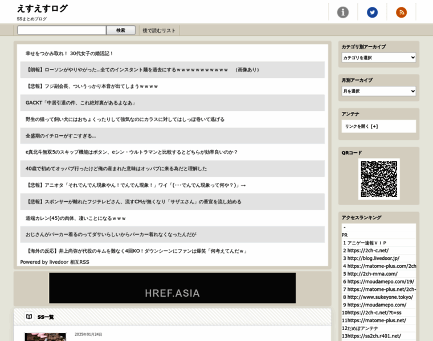Open ranking link http://www.sukeyone.tokyo/
The width and height of the screenshot is (433, 341).
pos(380,297)
